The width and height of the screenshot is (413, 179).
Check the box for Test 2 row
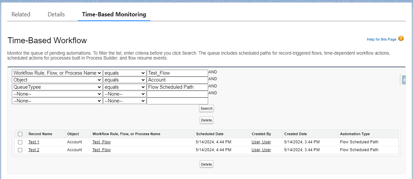point(20,150)
